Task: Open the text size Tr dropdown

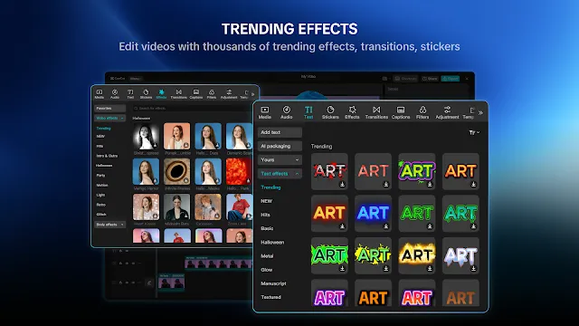Action: pos(474,132)
